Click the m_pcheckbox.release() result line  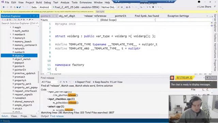coord(66,102)
